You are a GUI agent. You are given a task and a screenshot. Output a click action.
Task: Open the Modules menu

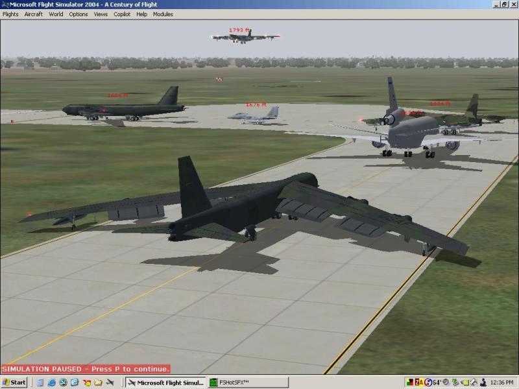click(x=163, y=14)
